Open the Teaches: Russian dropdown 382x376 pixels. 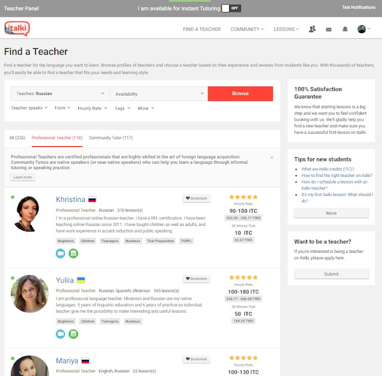point(60,93)
